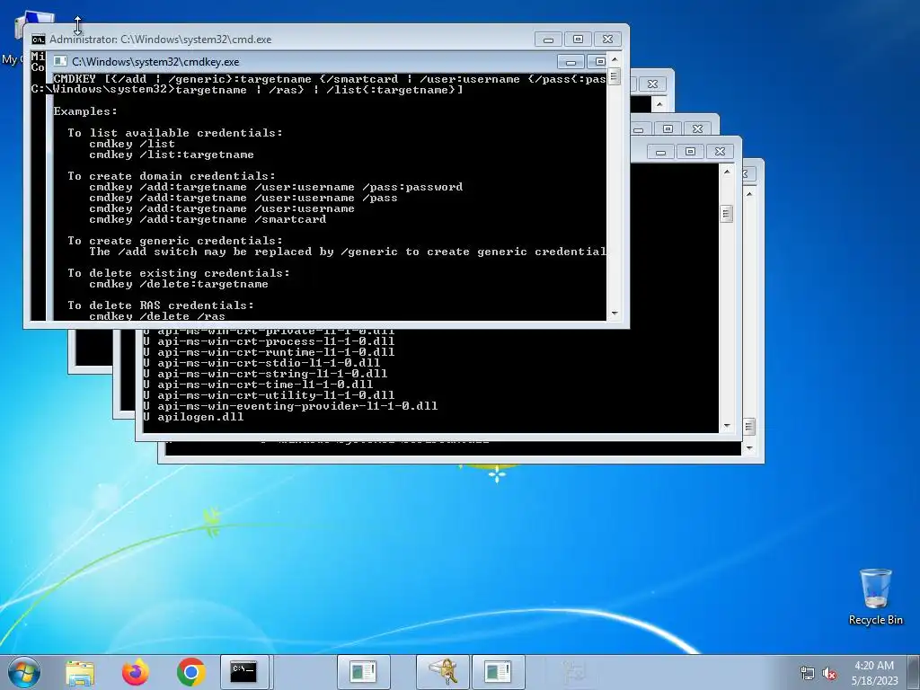The image size is (920, 690).
Task: Close the window listing api-ms-win DLLs
Action: click(720, 151)
